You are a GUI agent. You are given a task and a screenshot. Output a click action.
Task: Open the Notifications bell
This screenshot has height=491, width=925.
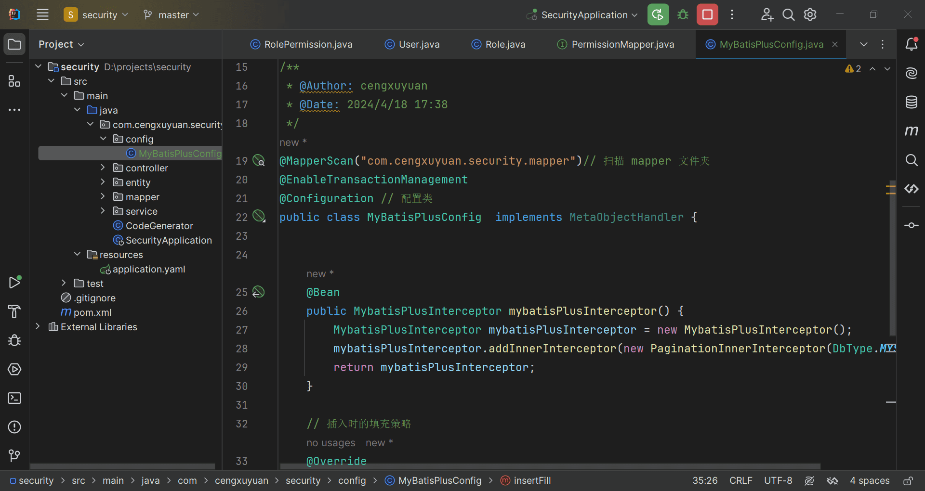[911, 44]
